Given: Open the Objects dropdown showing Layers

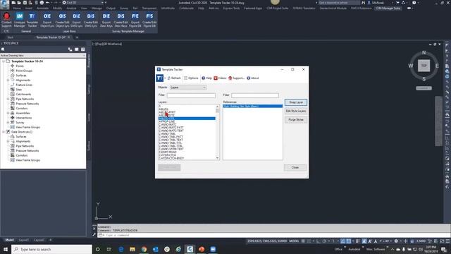Looking at the screenshot, I should pos(188,87).
